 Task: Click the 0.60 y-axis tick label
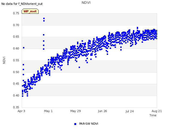pos(16,48)
